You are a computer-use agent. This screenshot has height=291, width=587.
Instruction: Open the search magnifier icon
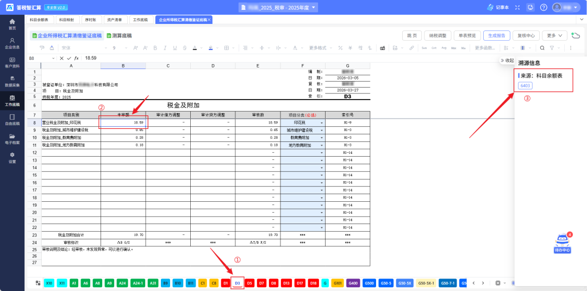(x=542, y=48)
